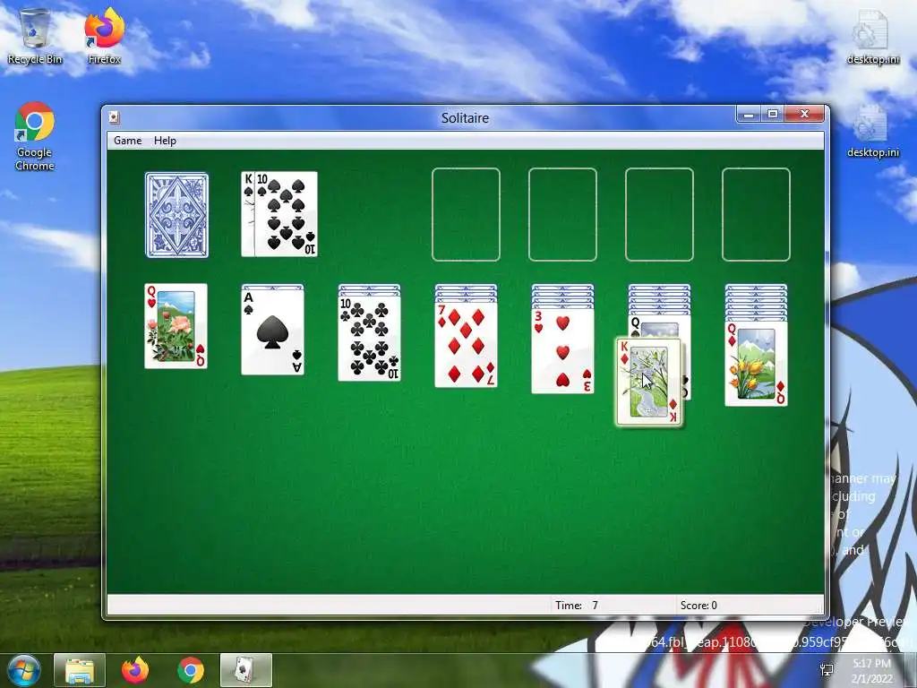917x688 pixels.
Task: Draw from the face-down stock deck
Action: pos(176,215)
